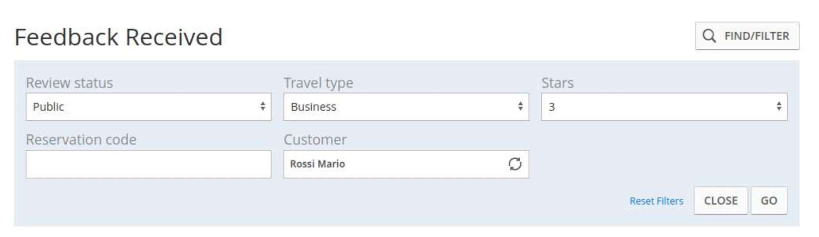This screenshot has width=819, height=237.
Task: Click the Review status label
Action: click(x=70, y=83)
